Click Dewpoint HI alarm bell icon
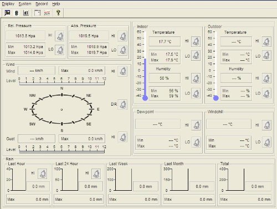Viewport: 277px width, 209px height. point(196,125)
